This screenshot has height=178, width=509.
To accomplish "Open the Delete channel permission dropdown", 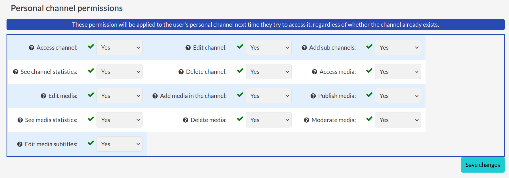I will coord(269,72).
